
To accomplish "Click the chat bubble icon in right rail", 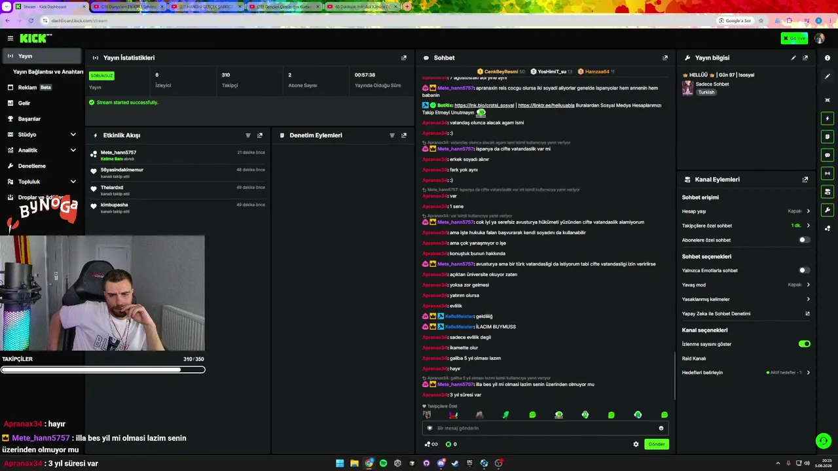I will coord(828,155).
